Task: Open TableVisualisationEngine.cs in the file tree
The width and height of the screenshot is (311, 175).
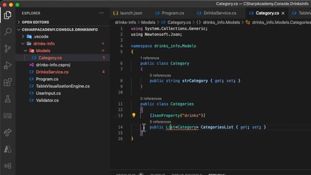Action: point(63,86)
